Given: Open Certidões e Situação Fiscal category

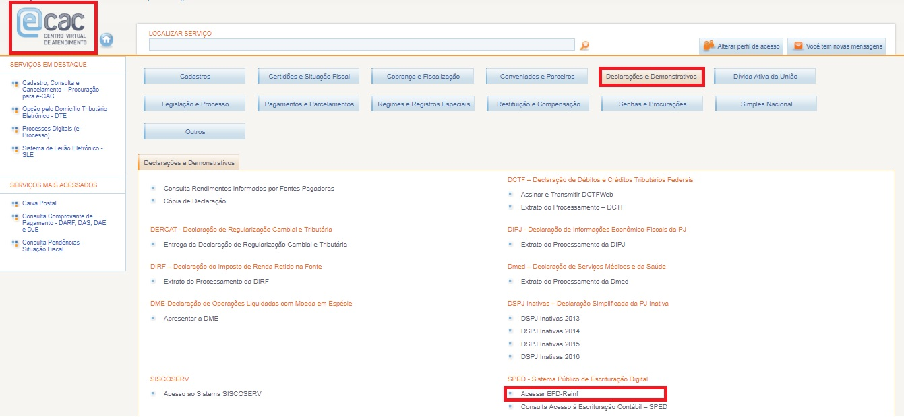Looking at the screenshot, I should pos(309,77).
